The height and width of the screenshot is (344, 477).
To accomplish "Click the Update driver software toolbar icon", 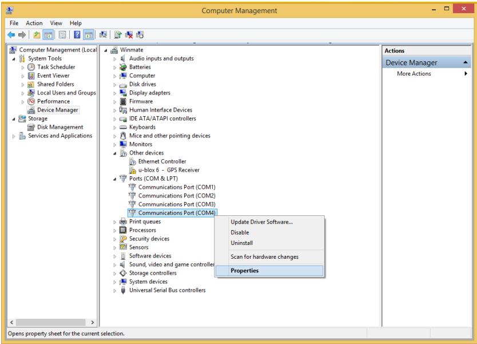I will (118, 35).
